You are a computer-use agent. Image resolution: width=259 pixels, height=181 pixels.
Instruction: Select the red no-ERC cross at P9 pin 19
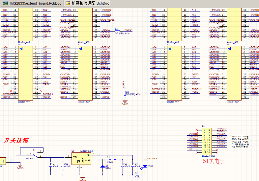197,153
